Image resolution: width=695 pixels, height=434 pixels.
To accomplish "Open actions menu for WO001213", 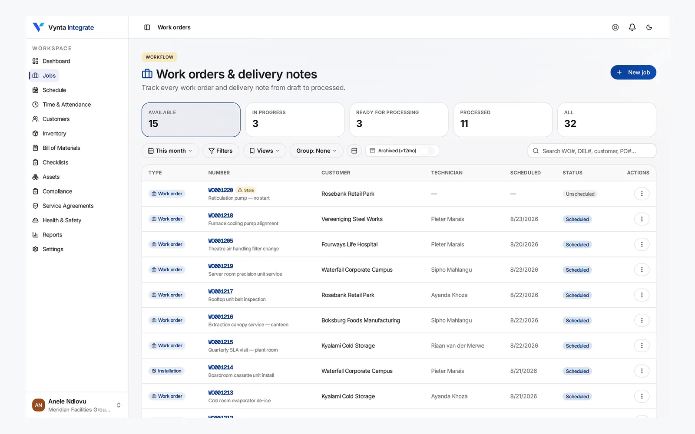I will 642,396.
